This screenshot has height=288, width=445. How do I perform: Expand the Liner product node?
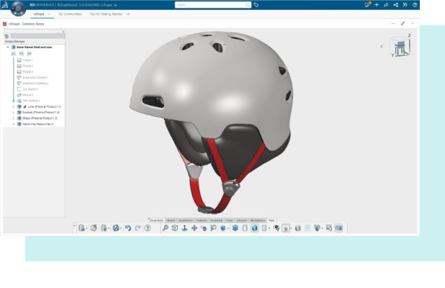click(x=14, y=107)
